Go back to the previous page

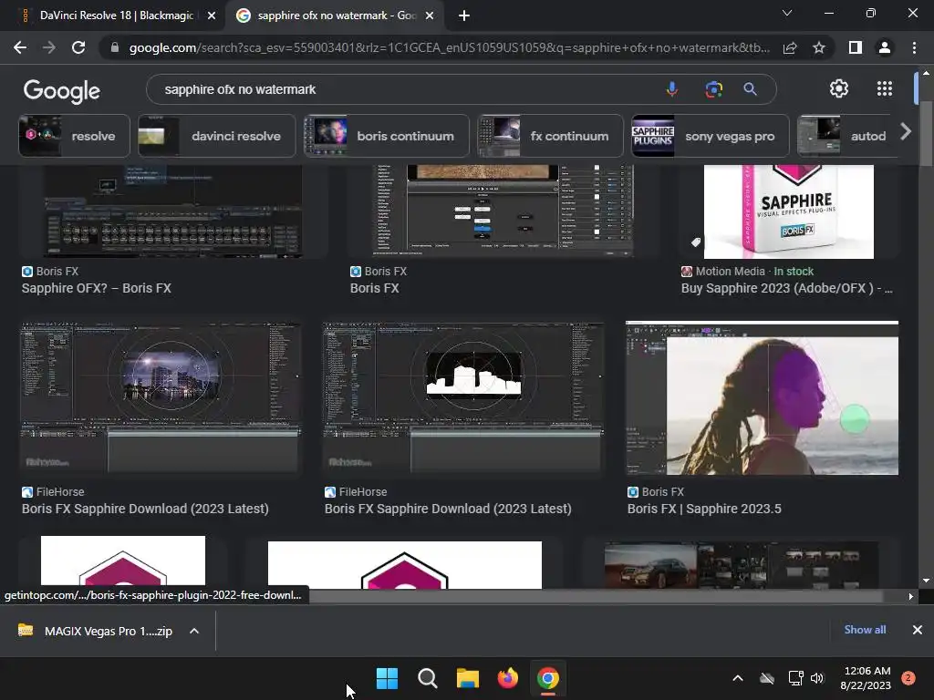[20, 47]
